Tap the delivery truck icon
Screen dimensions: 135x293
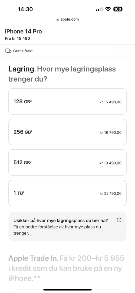(x=8, y=51)
